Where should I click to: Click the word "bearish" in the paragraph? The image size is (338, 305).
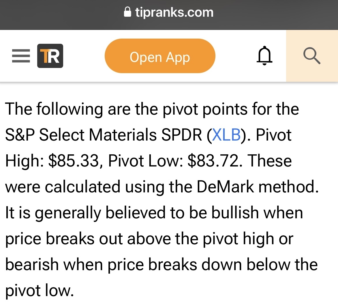pos(32,264)
